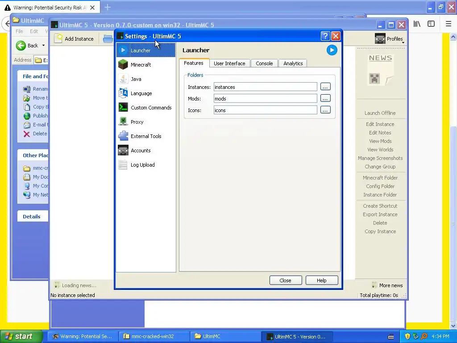The height and width of the screenshot is (343, 457).
Task: Click the E-mail file task icon
Action: click(x=26, y=125)
